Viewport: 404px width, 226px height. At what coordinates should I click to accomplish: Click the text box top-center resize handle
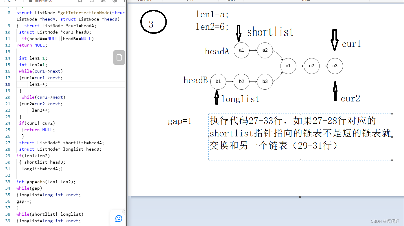pos(300,114)
